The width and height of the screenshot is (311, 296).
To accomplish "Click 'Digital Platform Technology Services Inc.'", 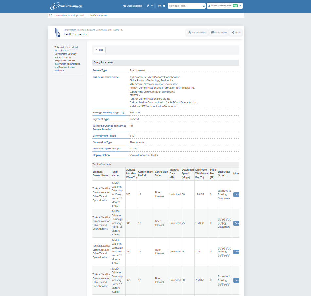I will pyautogui.click(x=152, y=80).
